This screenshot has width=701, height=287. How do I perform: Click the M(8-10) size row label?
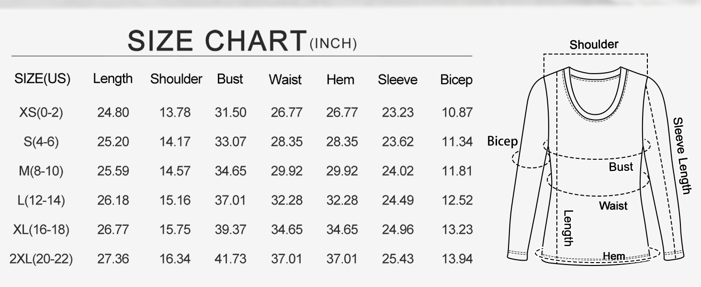[x=41, y=171]
